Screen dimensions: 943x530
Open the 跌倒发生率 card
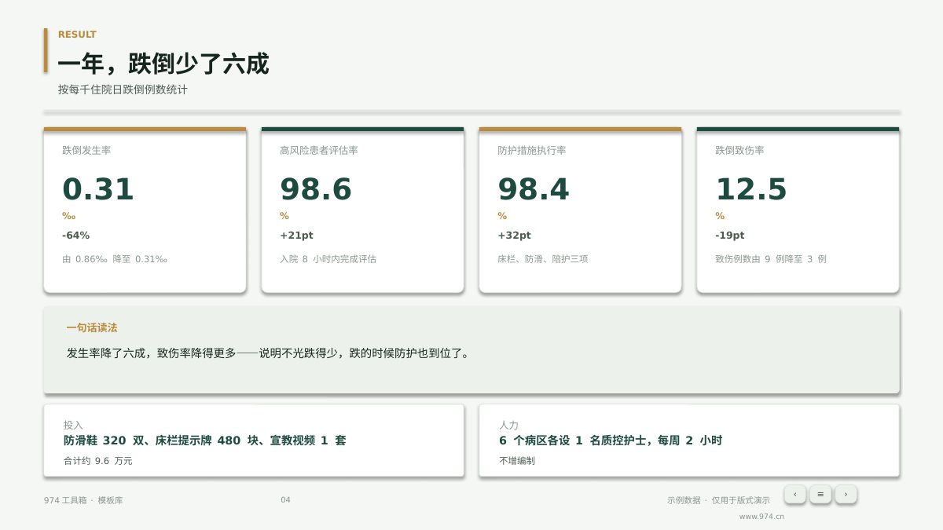coord(145,210)
